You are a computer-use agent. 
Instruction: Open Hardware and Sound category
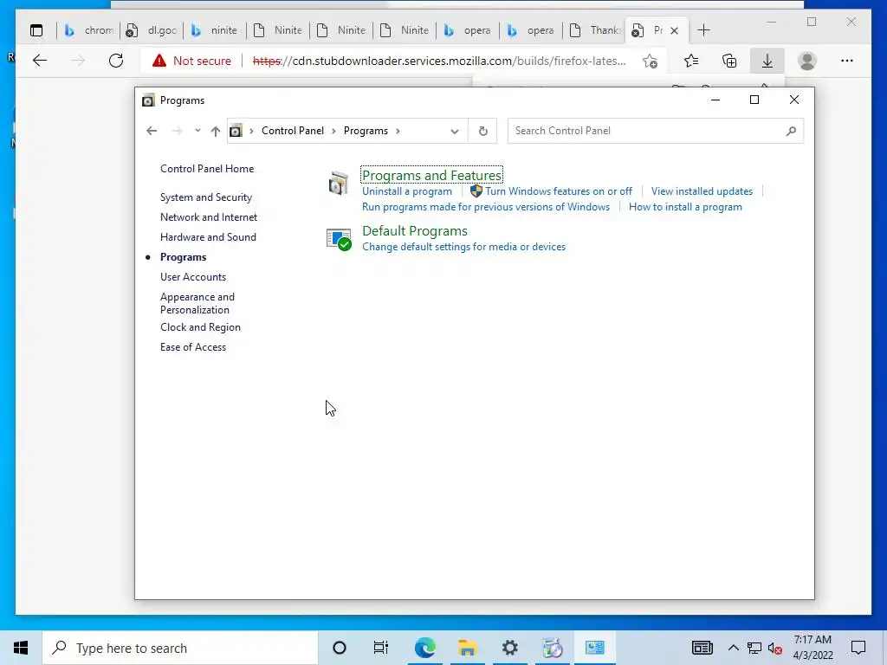pos(208,237)
